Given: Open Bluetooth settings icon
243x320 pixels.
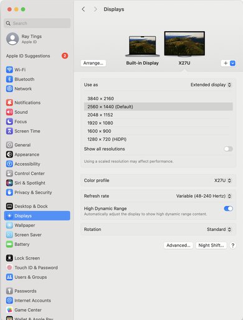Looking at the screenshot, I should 9,79.
